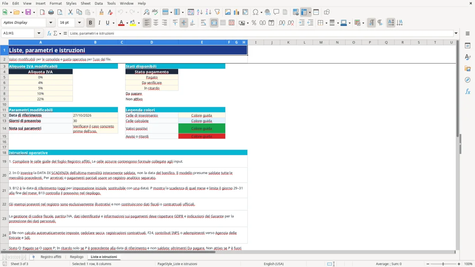Click the zoom in plus button
This screenshot has height=267, width=475.
coord(459,264)
